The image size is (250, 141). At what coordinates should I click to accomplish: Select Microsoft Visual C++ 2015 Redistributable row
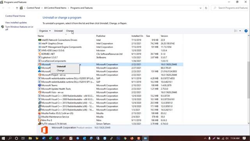pos(110,110)
